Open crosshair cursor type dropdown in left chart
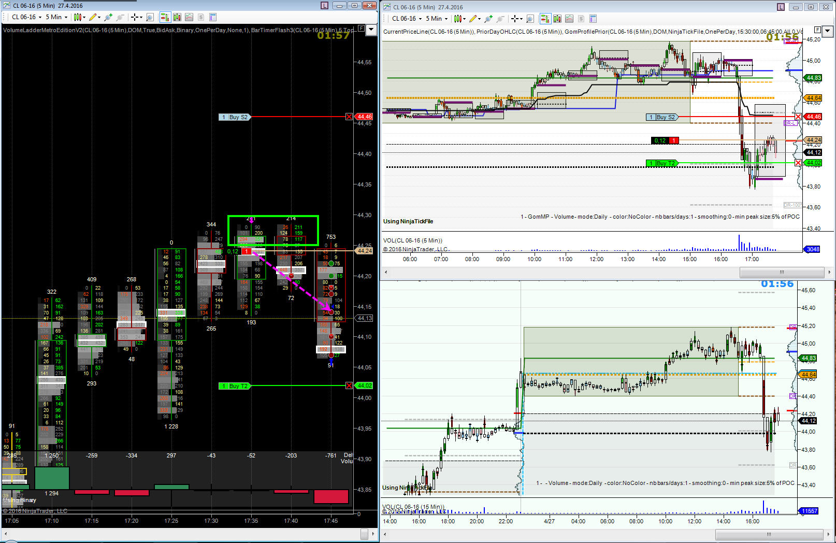This screenshot has width=836, height=543. pyautogui.click(x=136, y=17)
